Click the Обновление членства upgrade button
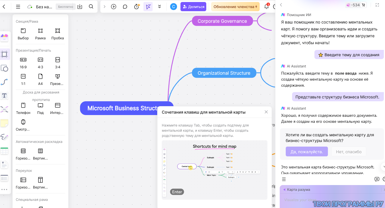The image size is (385, 208). [235, 7]
